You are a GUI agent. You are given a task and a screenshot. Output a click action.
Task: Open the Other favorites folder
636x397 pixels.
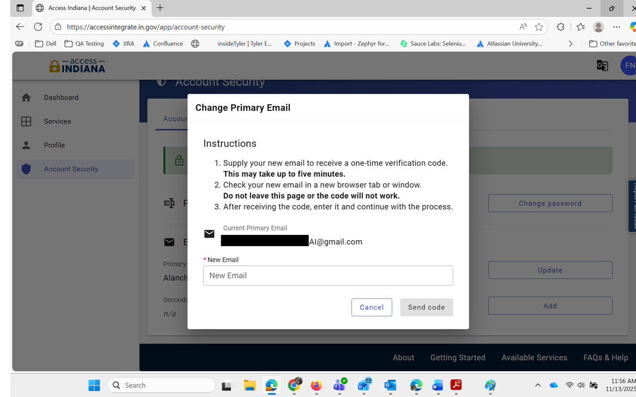pyautogui.click(x=612, y=44)
